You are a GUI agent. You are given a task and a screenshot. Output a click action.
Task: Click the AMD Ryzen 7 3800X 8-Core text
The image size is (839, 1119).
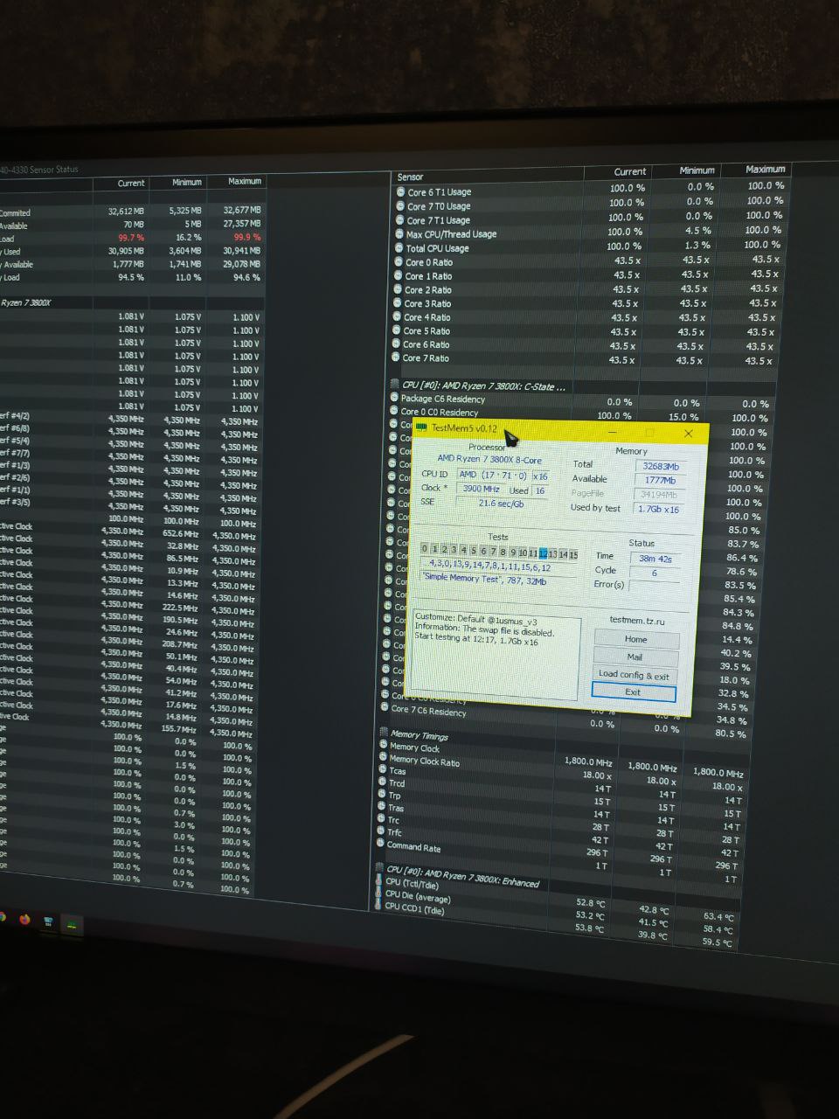pyautogui.click(x=489, y=459)
